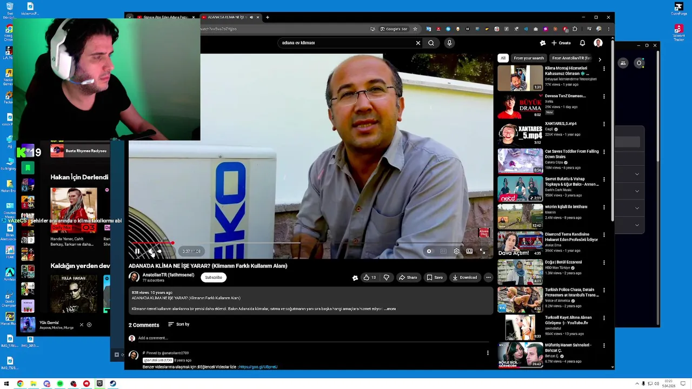
Task: Start voice search with microphone icon
Action: (449, 43)
